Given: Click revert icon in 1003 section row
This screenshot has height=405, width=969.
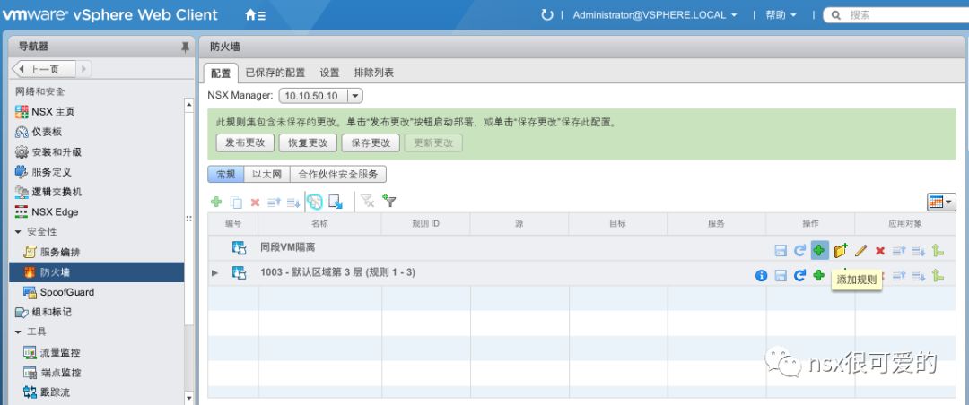Looking at the screenshot, I should 799,275.
